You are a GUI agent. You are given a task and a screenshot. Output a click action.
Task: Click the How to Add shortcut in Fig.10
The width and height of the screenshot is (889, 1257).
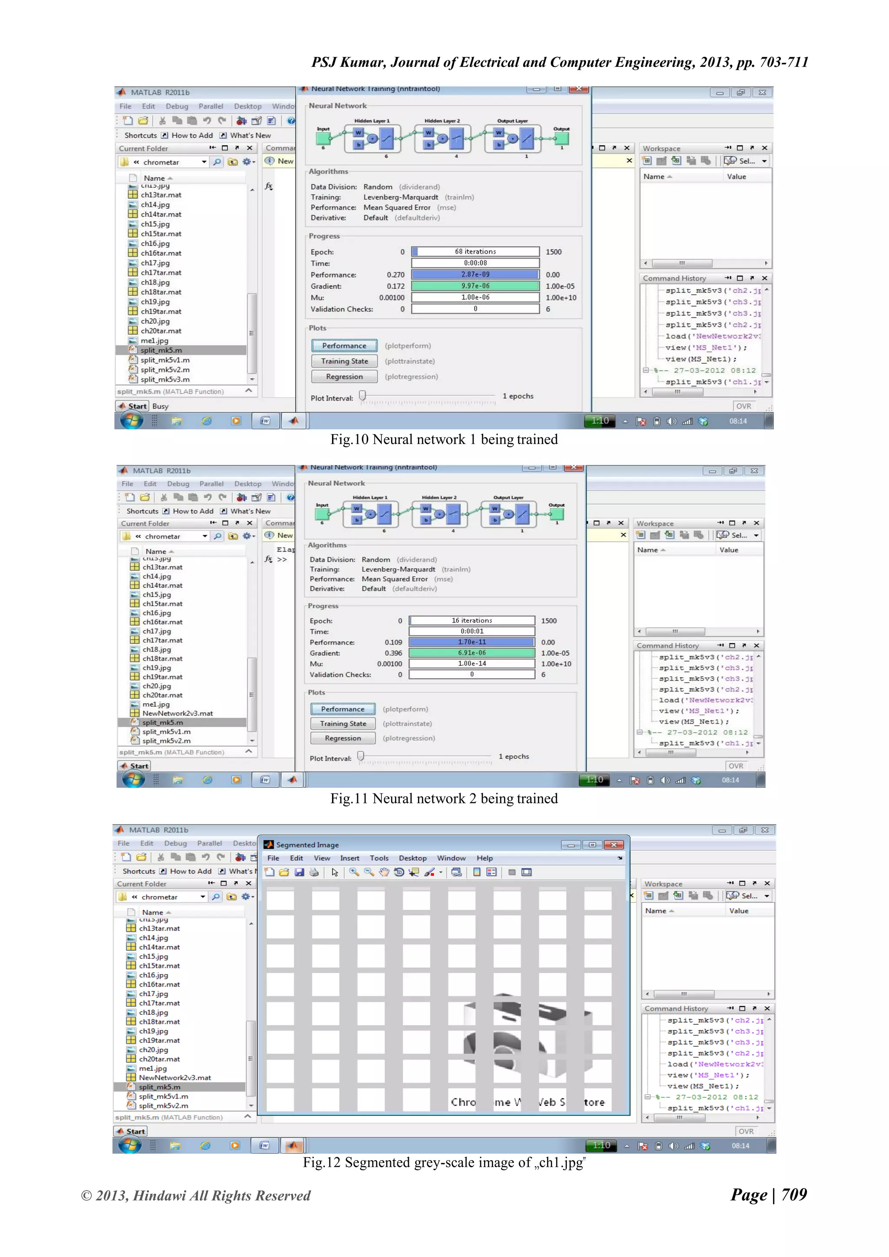pyautogui.click(x=187, y=135)
